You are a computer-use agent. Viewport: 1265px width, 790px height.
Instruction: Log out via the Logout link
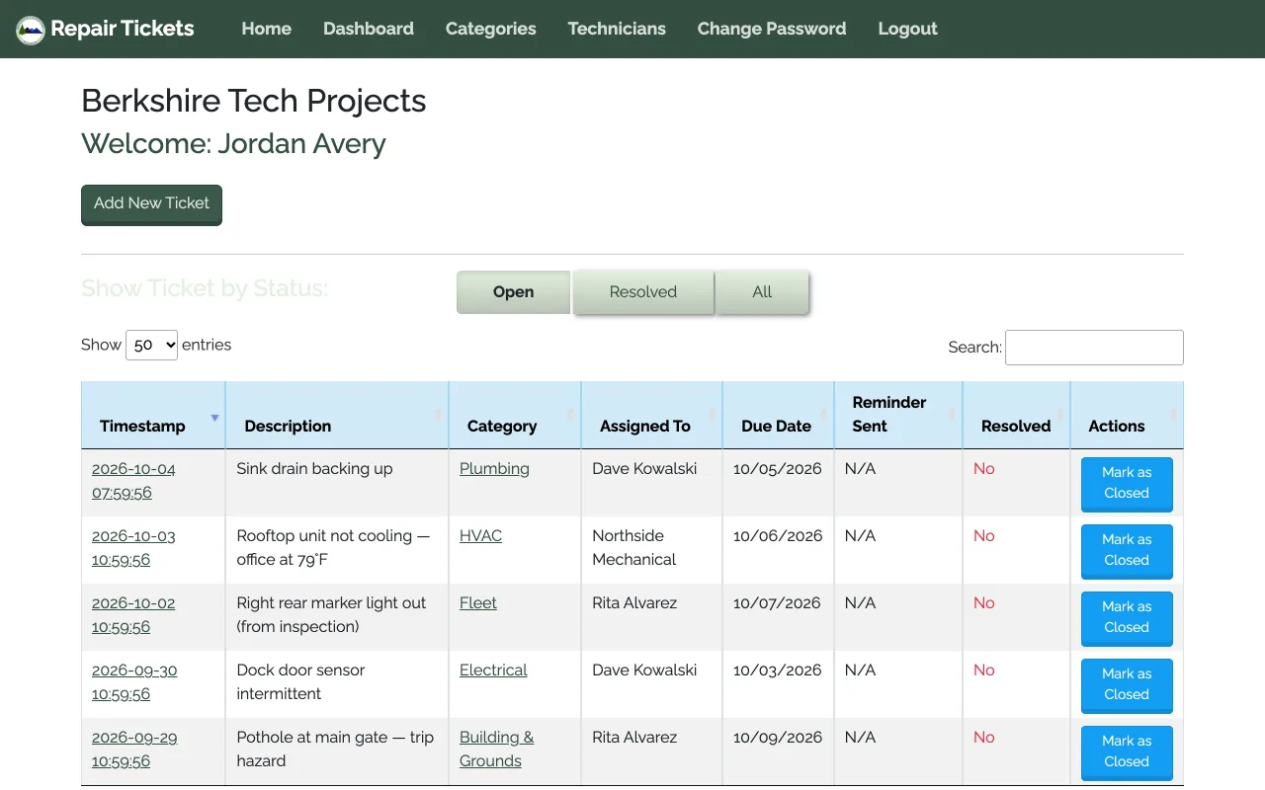907,29
